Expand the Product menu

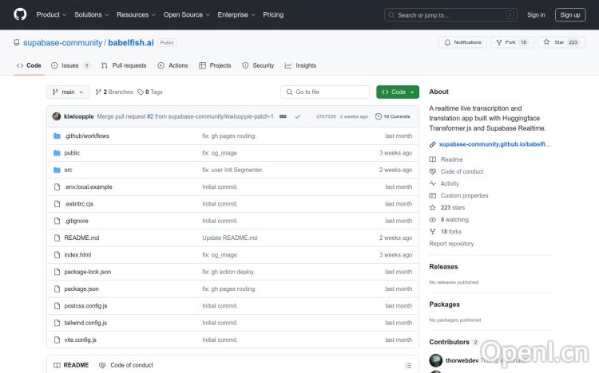[x=52, y=14]
